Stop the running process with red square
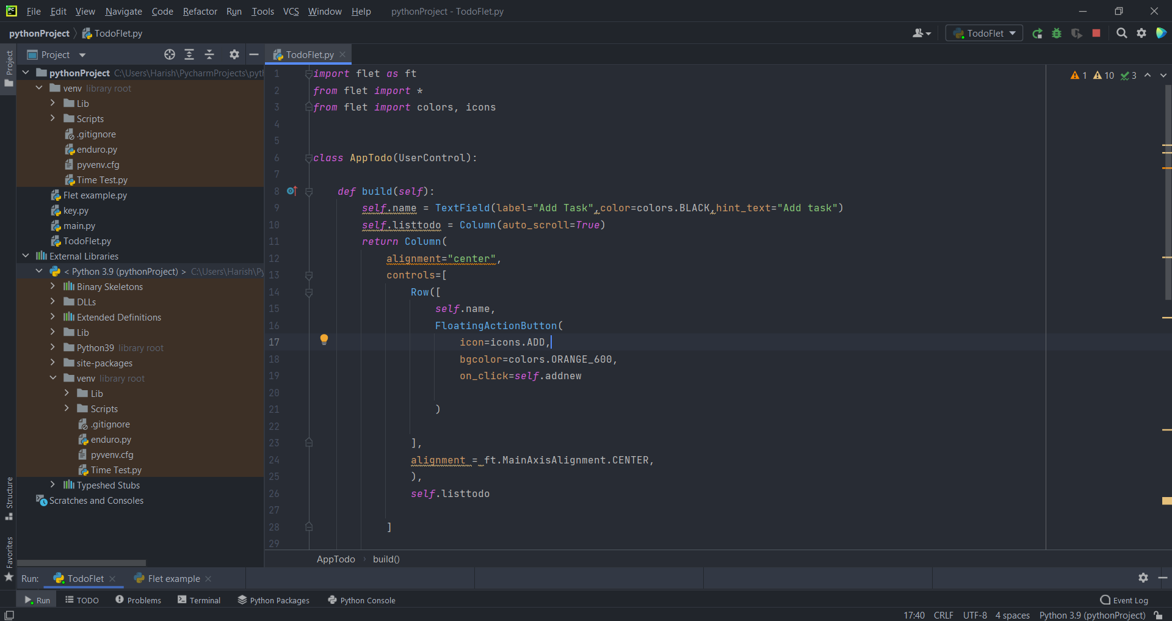The width and height of the screenshot is (1172, 621). pos(1096,34)
